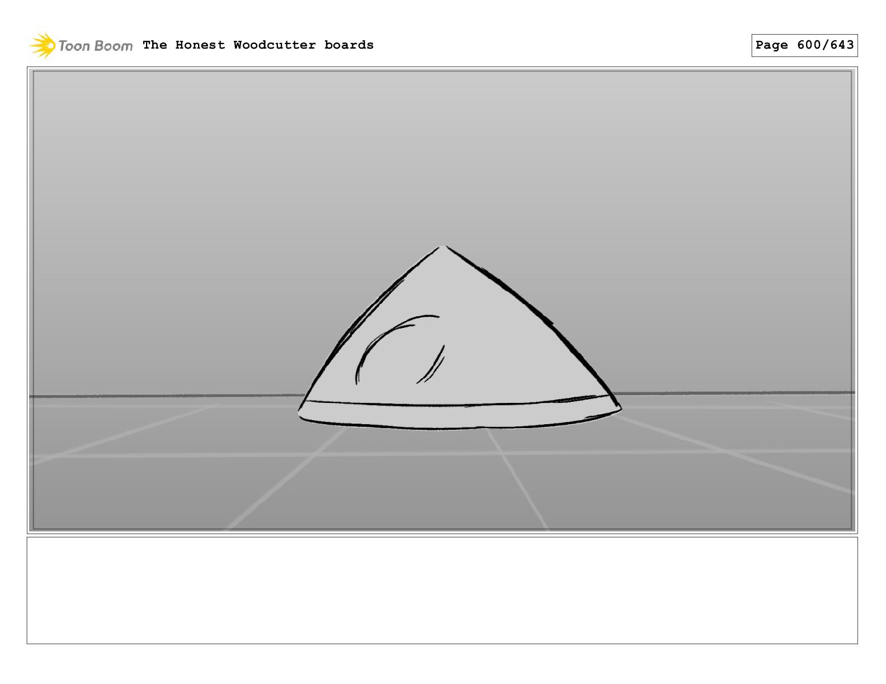Click the 'Page 600/643' page indicator
886x684 pixels.
(804, 45)
